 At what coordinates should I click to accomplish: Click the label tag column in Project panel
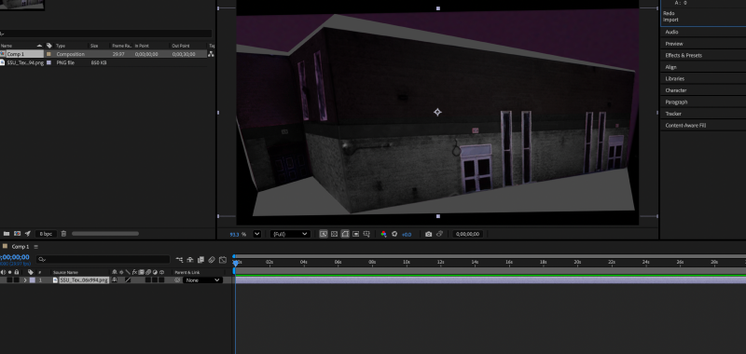pos(49,46)
